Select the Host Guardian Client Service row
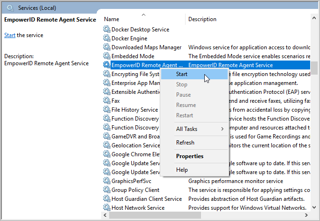 pyautogui.click(x=146, y=199)
